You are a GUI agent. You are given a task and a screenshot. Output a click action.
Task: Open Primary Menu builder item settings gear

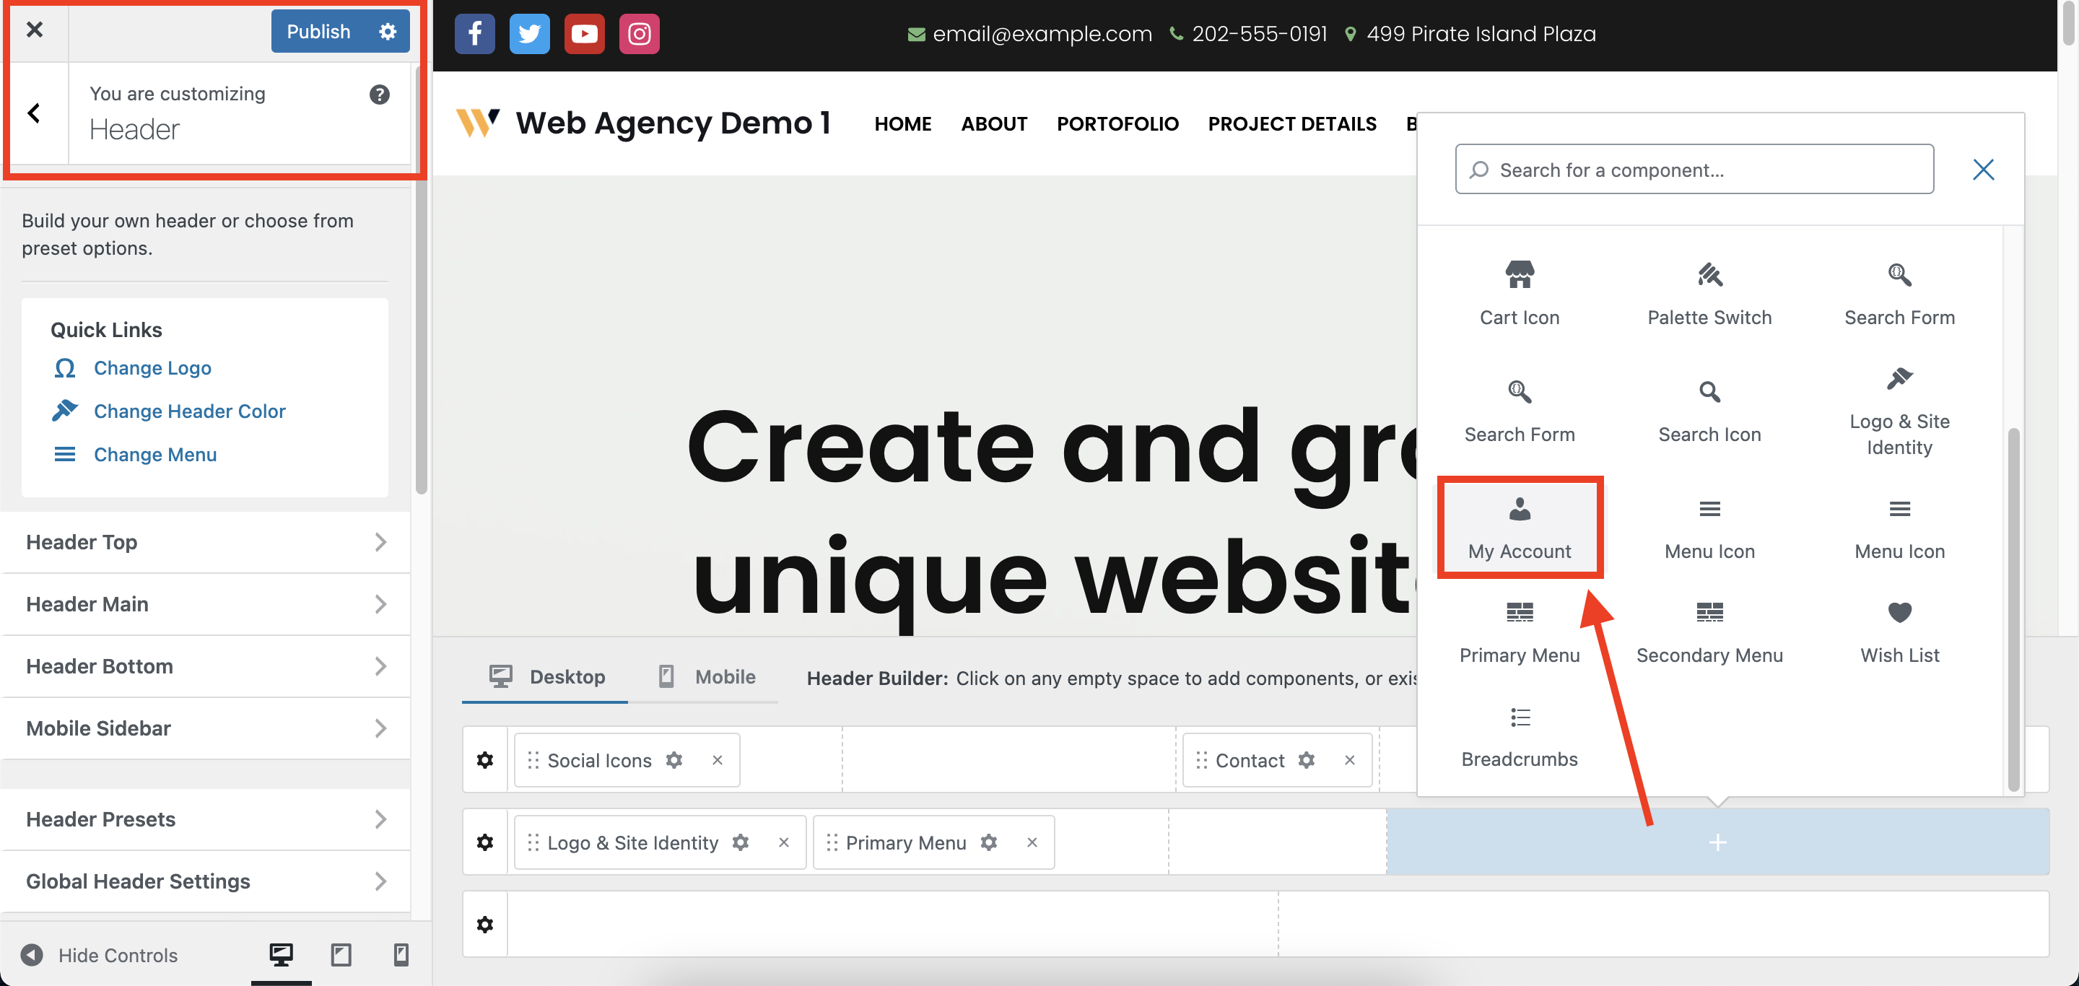(989, 842)
